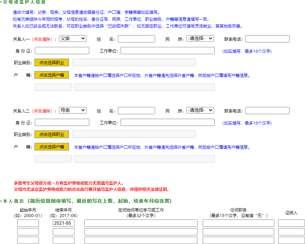Focus the 姓名 field for 关系人二
305x244 pixels.
click(x=136, y=111)
